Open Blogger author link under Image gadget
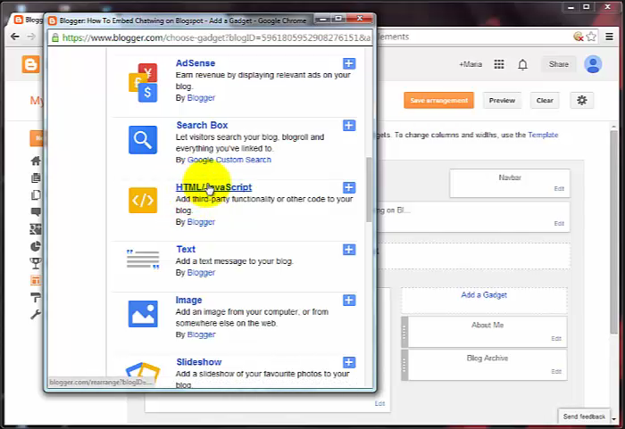This screenshot has height=429, width=625. point(201,334)
